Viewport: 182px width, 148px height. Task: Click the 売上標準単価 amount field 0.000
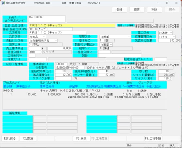coord(59,48)
